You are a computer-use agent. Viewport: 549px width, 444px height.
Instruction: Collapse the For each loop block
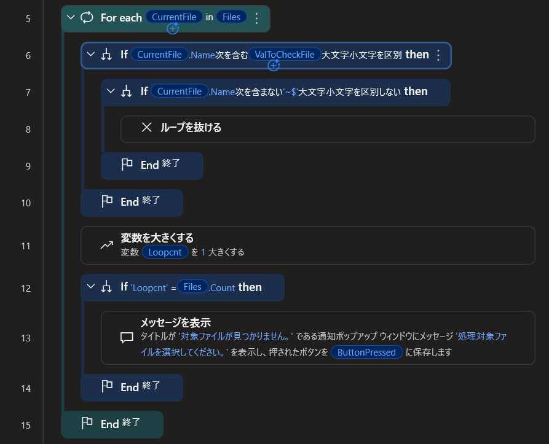click(71, 18)
